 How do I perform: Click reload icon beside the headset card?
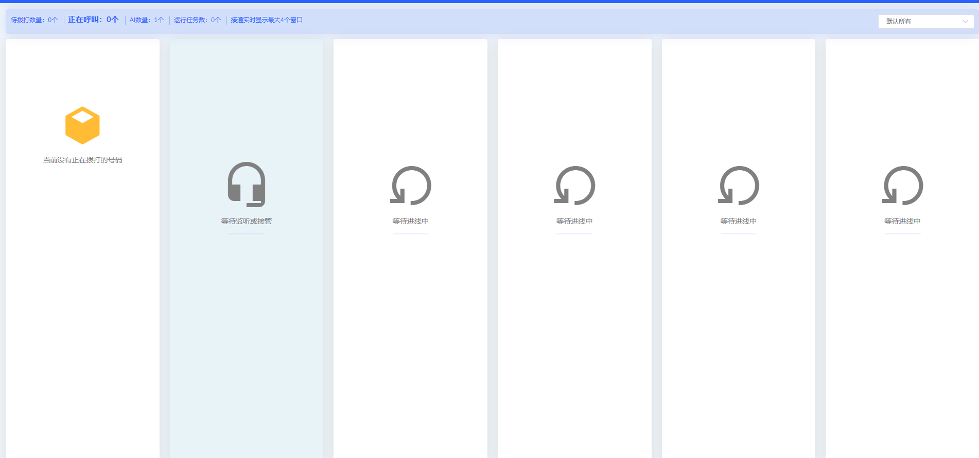coord(411,185)
